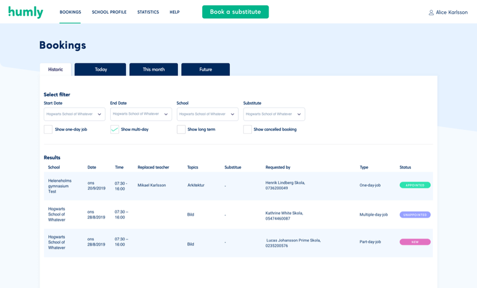Click the purple UNAPPOINTED status badge
The width and height of the screenshot is (477, 288).
(x=415, y=215)
